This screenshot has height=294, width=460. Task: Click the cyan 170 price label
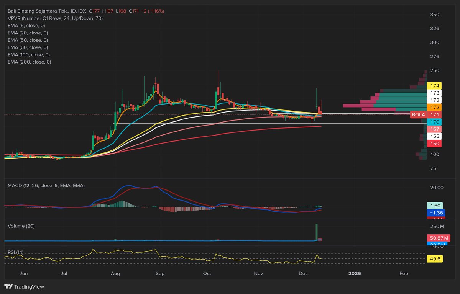pos(434,122)
